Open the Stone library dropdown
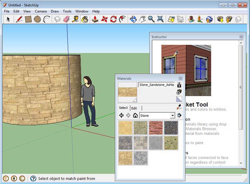The height and width of the screenshot is (184, 250). (172, 116)
